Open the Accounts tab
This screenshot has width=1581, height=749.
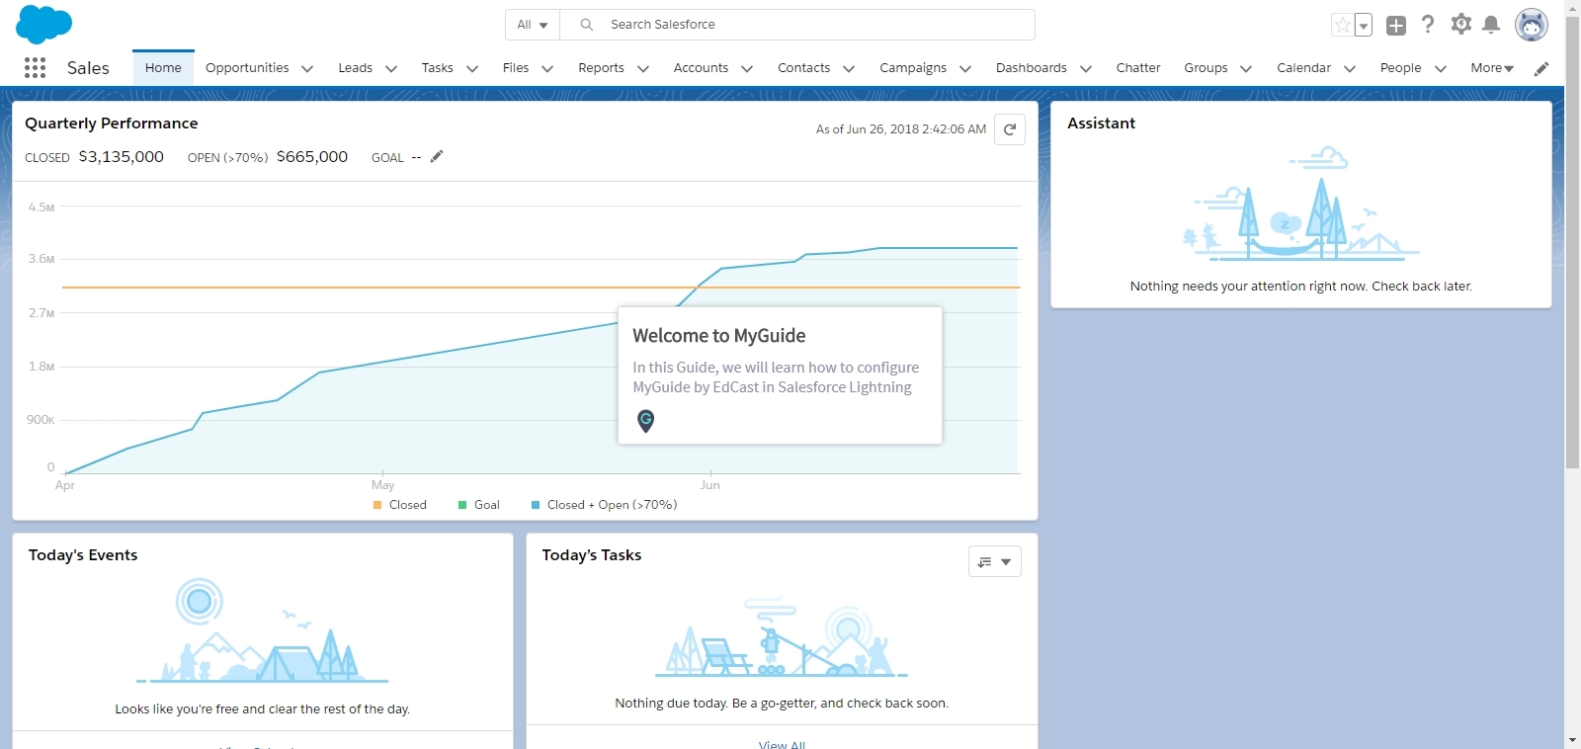701,68
